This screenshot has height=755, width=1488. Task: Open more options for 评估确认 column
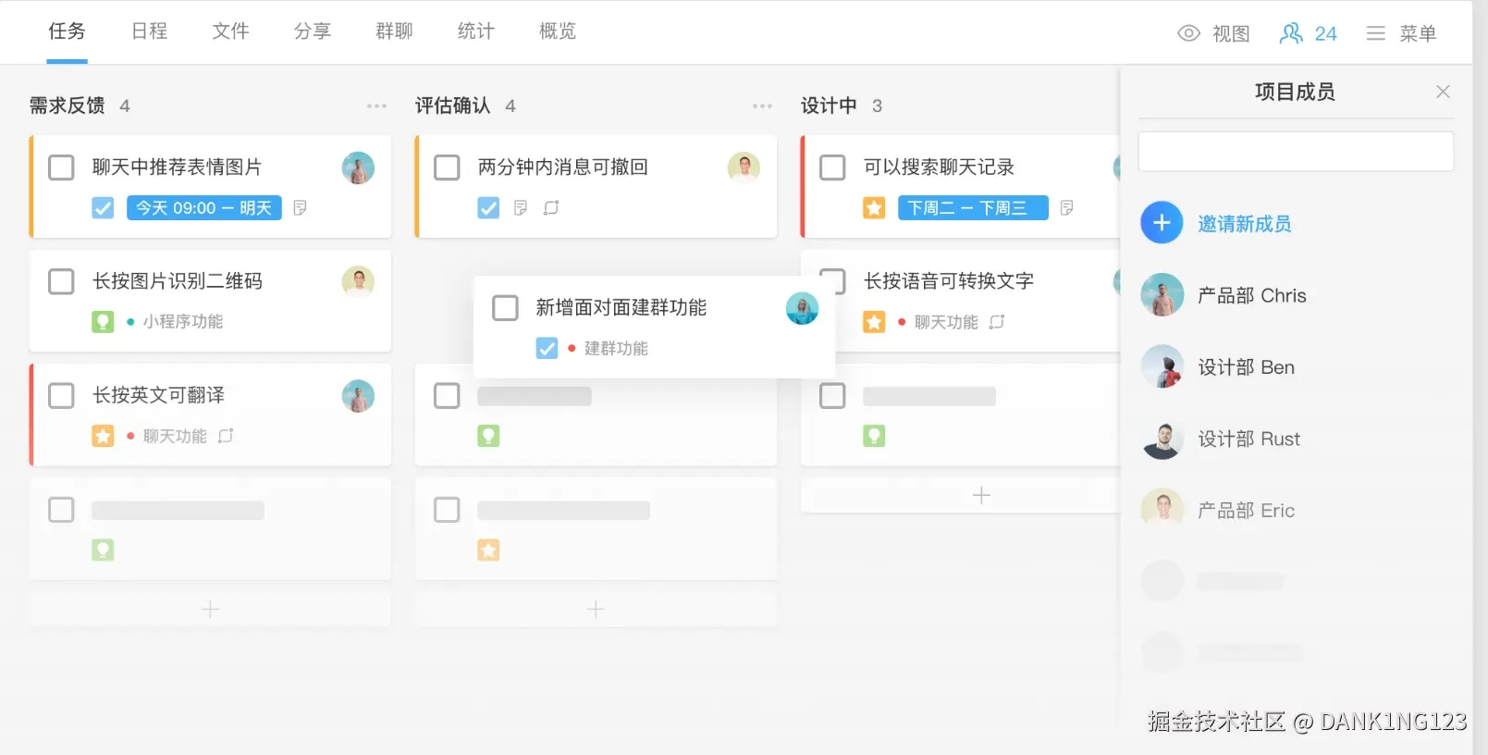click(x=762, y=106)
